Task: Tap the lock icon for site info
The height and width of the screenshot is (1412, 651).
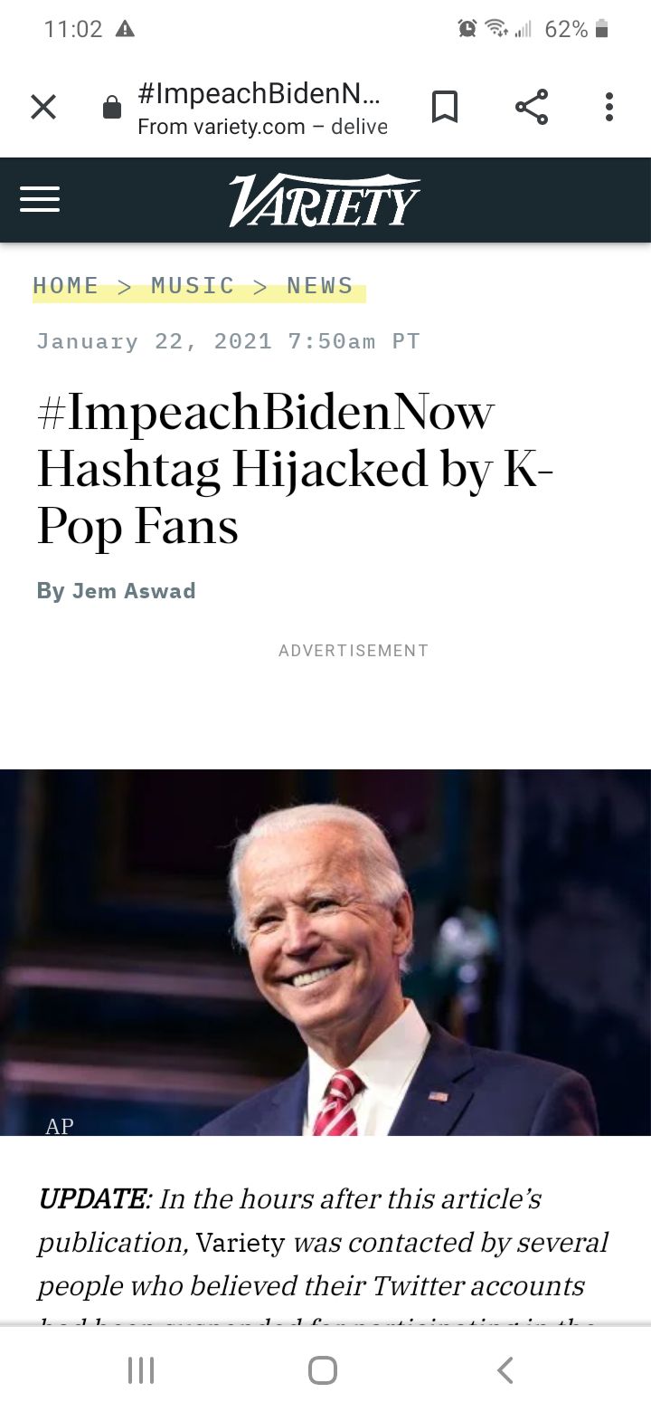Action: tap(112, 109)
